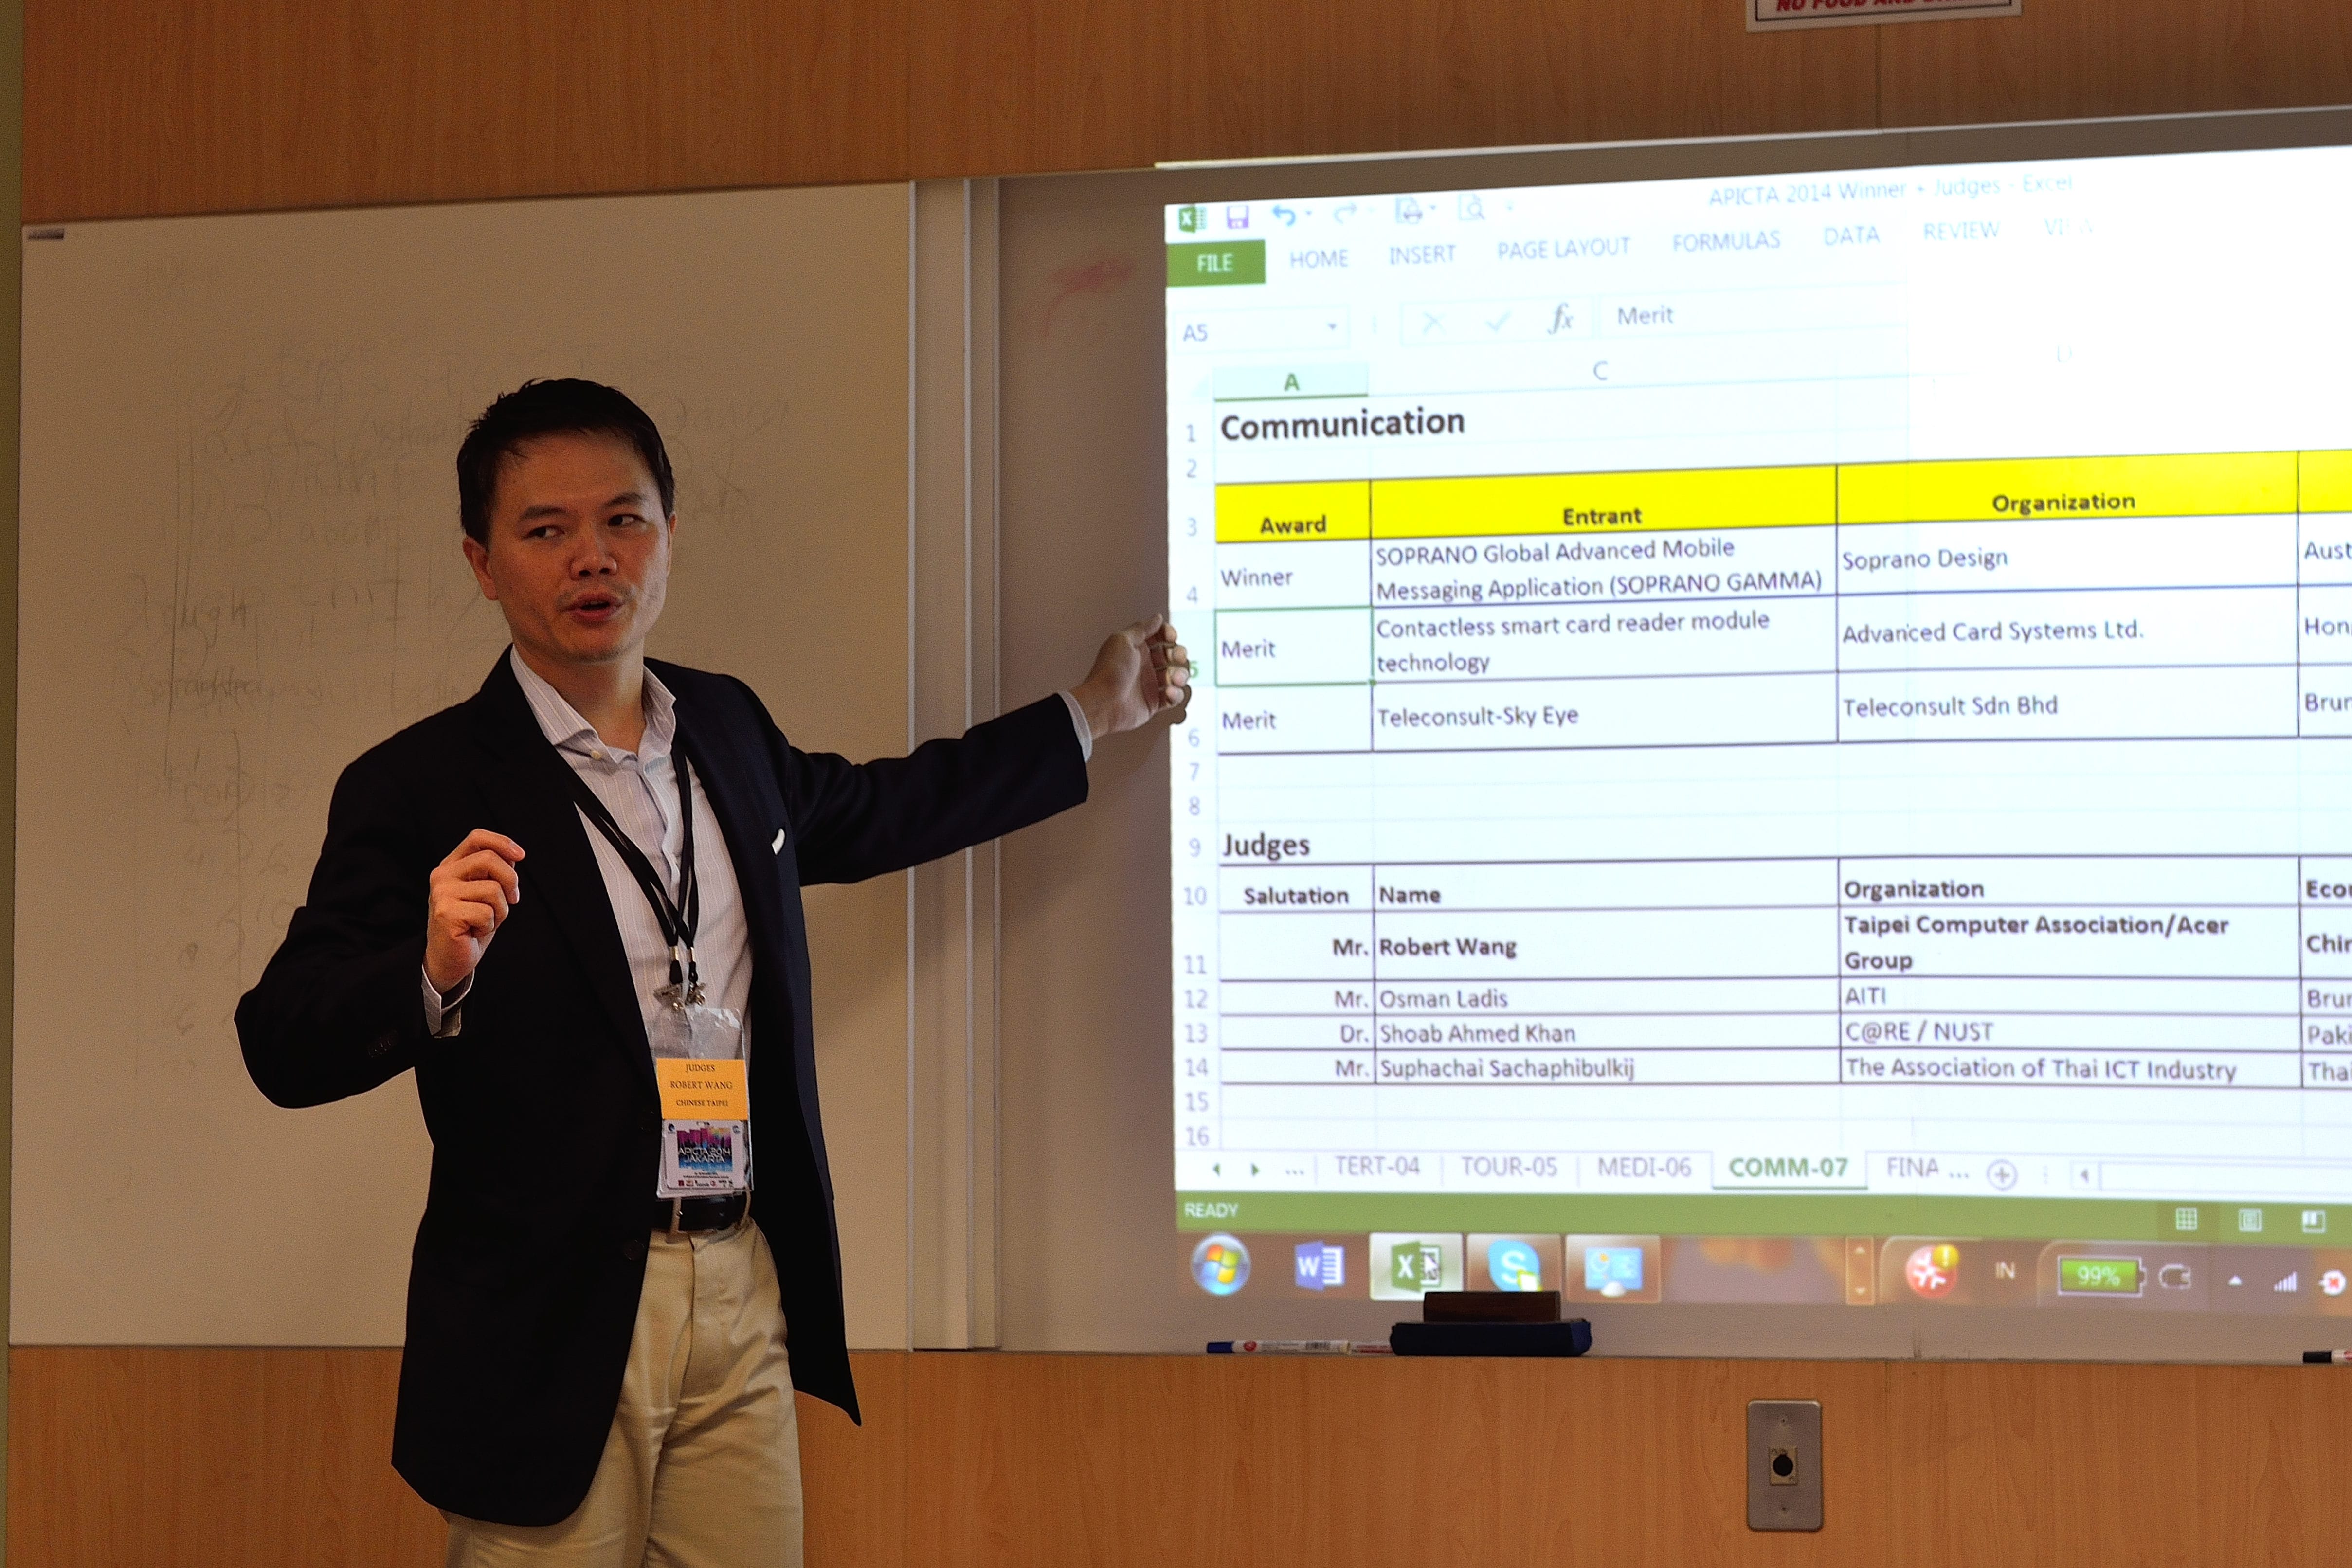
Task: Click the horizontal scrollbar left arrow
Action: (x=2084, y=1175)
